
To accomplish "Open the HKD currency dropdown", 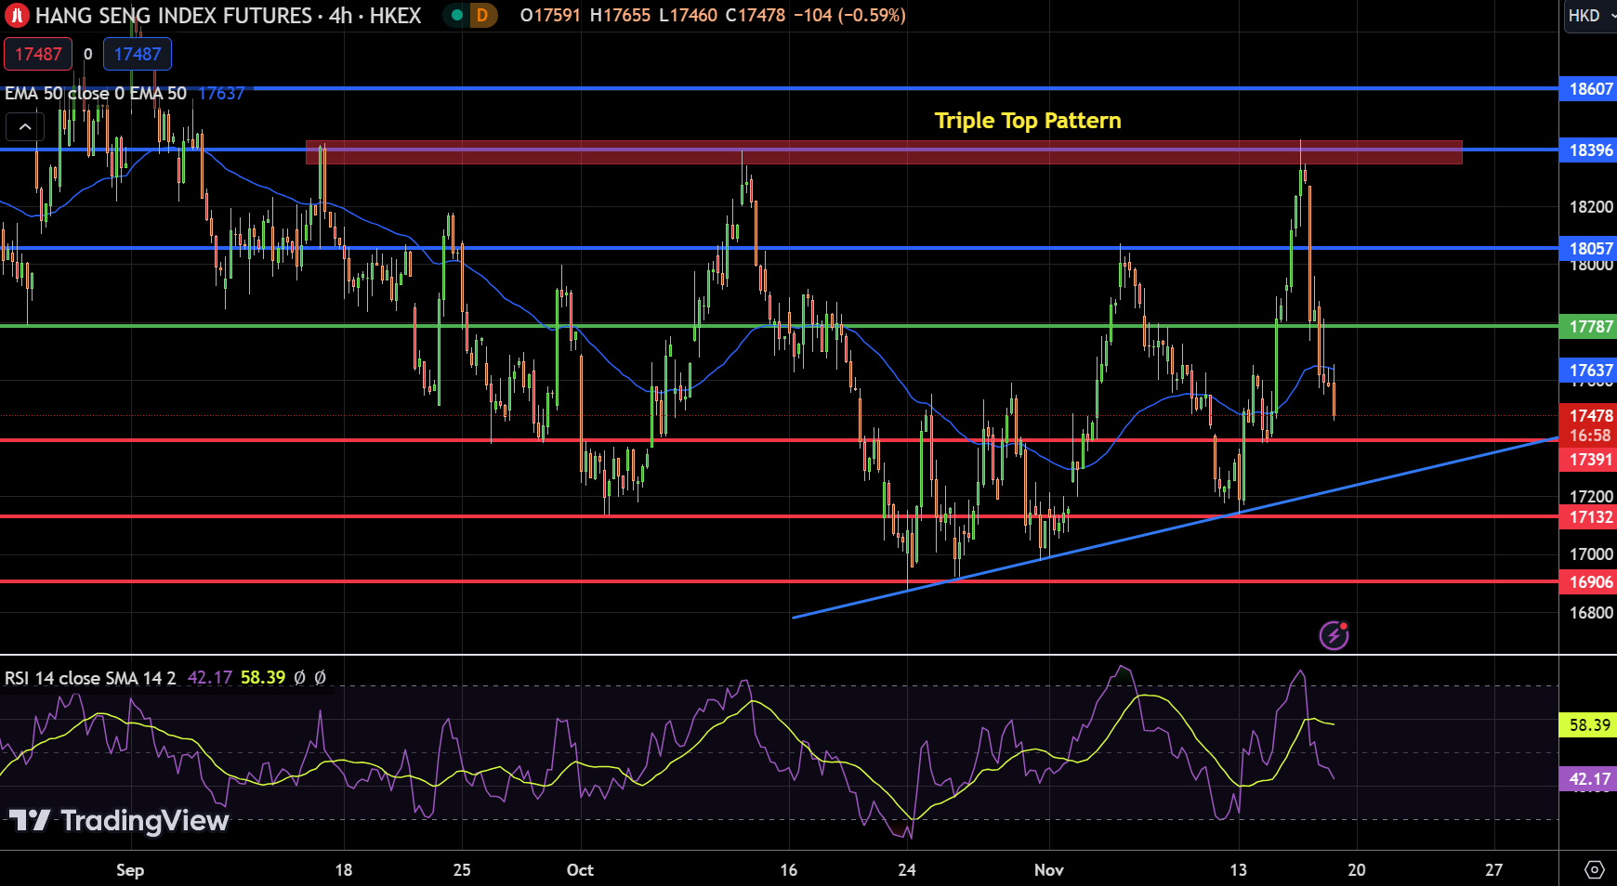I will [x=1590, y=16].
